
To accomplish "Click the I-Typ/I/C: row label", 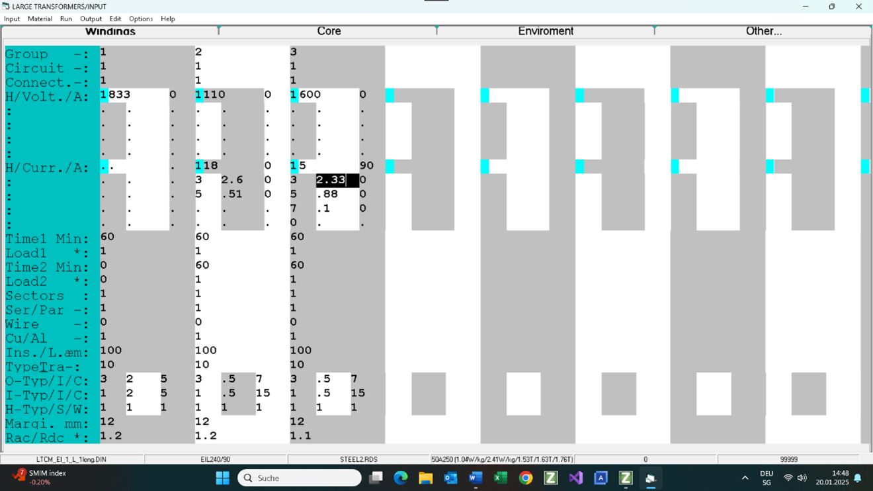I will pyautogui.click(x=46, y=396).
